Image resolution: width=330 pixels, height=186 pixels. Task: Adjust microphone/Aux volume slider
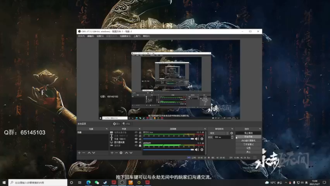click(x=169, y=139)
